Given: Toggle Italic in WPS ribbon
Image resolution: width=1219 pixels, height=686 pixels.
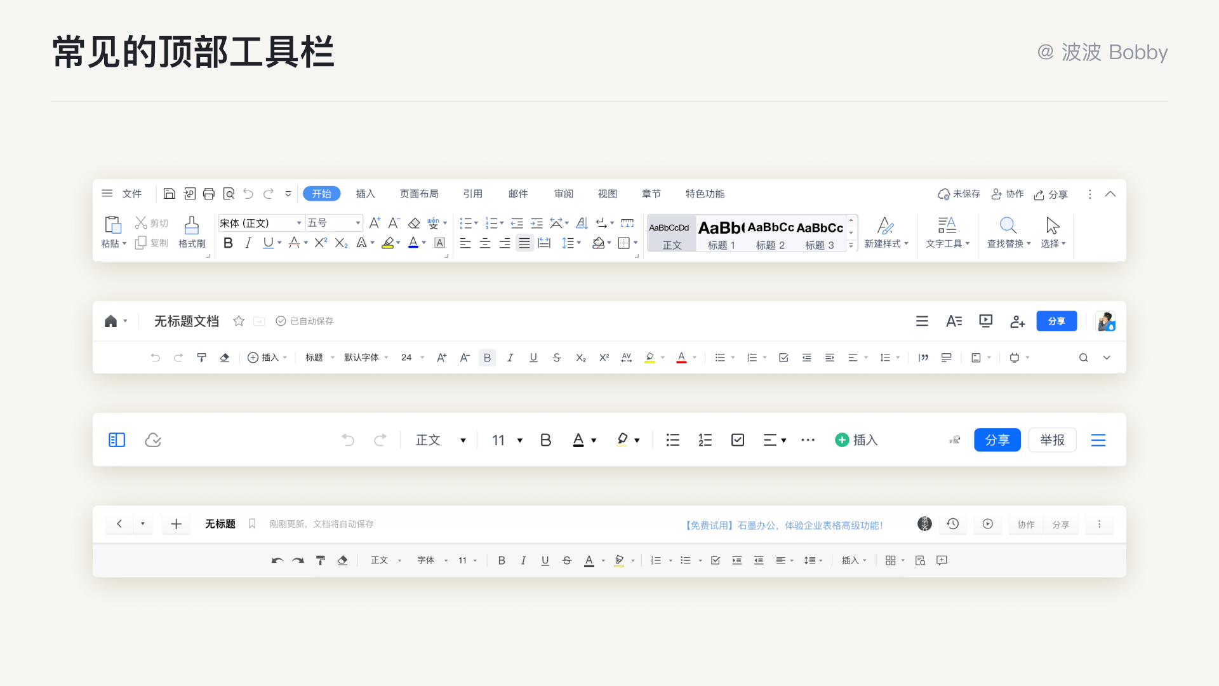Looking at the screenshot, I should [x=248, y=243].
